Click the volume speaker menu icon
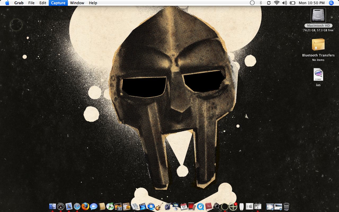This screenshot has width=339, height=212. [x=285, y=3]
